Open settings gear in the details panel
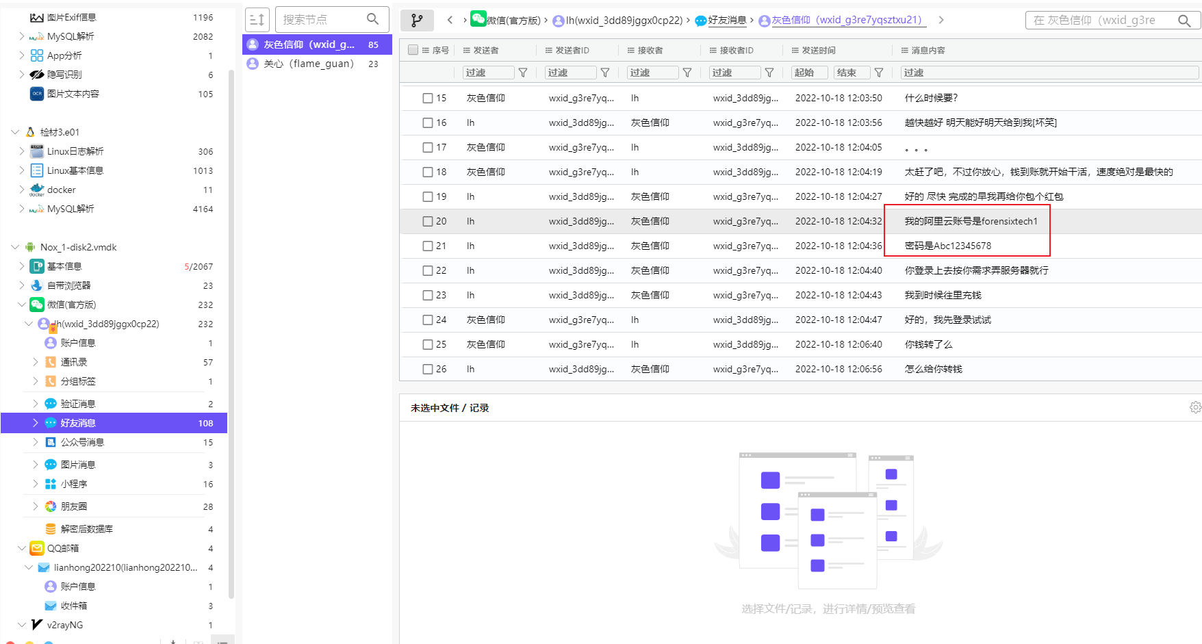This screenshot has width=1202, height=644. [x=1195, y=408]
